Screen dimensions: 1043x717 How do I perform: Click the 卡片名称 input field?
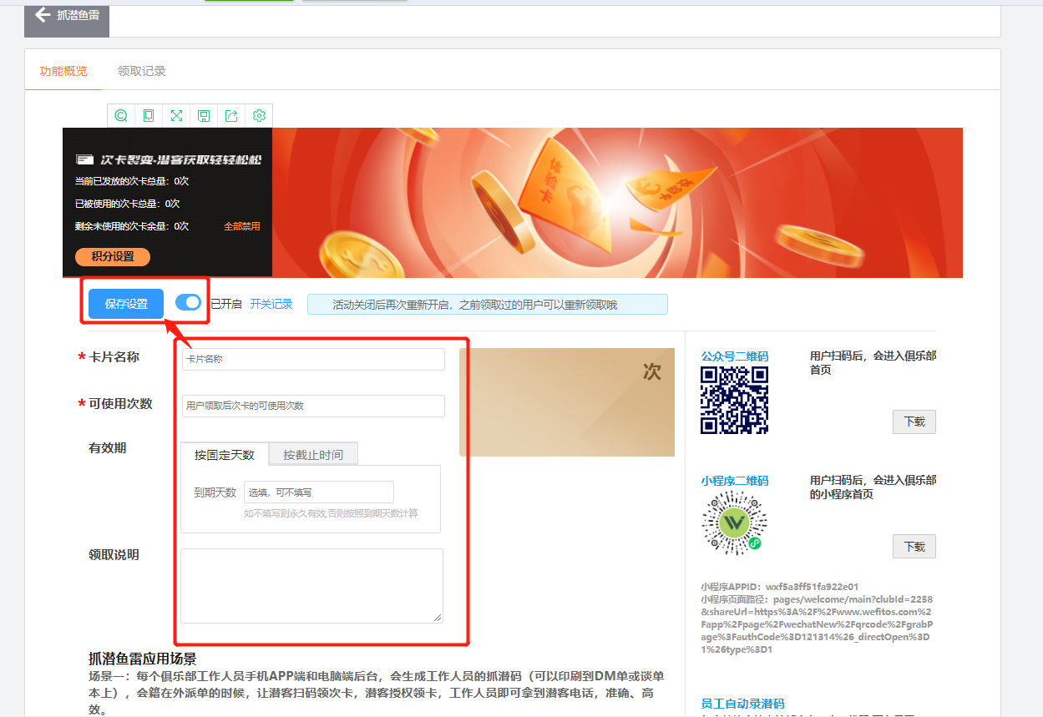click(313, 359)
